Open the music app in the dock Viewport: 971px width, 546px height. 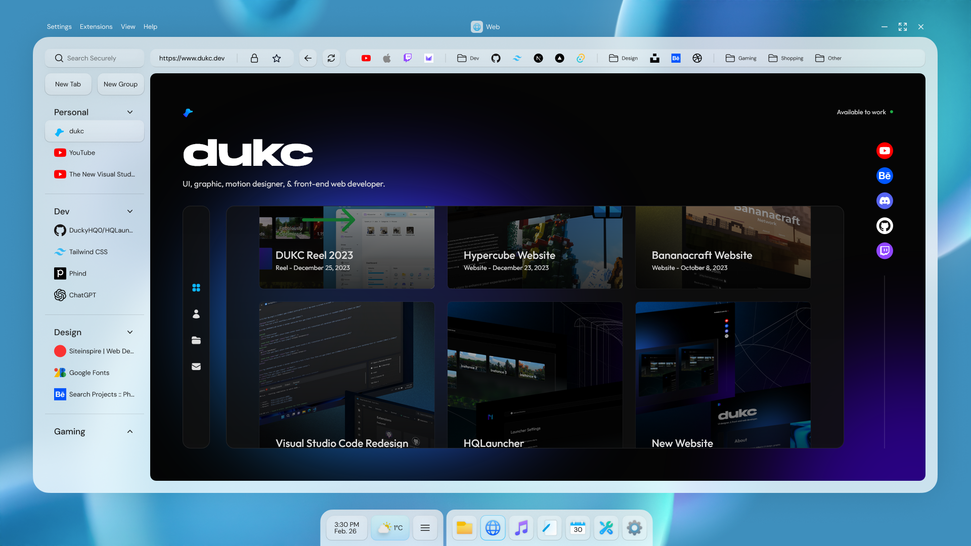(521, 528)
